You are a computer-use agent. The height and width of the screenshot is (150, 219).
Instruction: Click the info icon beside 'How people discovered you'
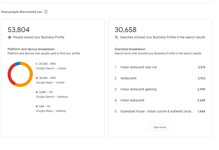[46, 12]
